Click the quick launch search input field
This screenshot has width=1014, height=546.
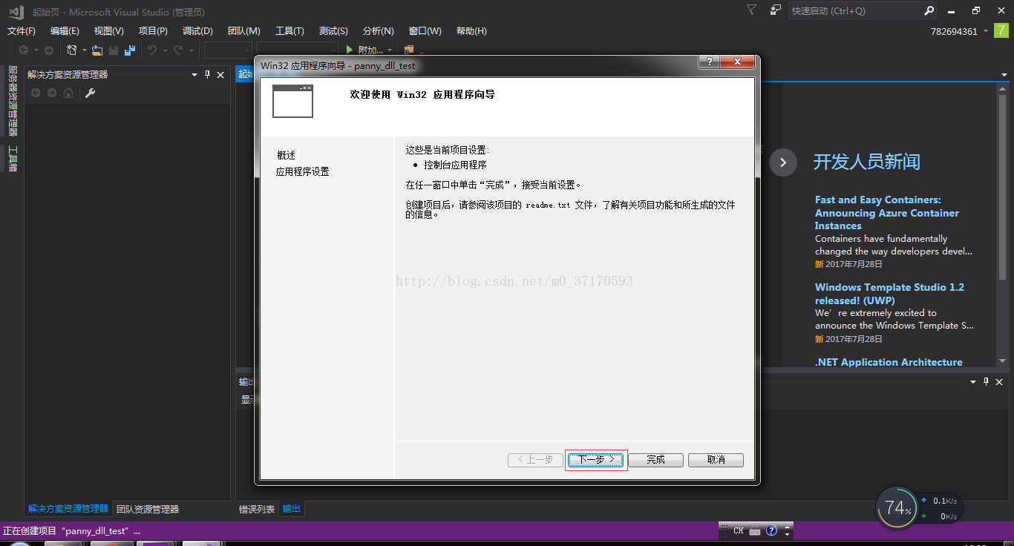pyautogui.click(x=856, y=10)
